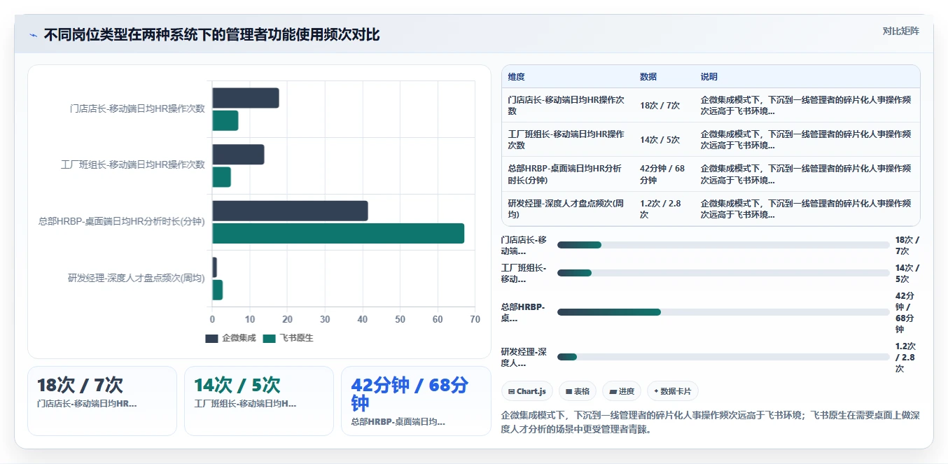Click the 企微集成 bar for 总部HRBP
This screenshot has width=948, height=464.
click(x=290, y=211)
